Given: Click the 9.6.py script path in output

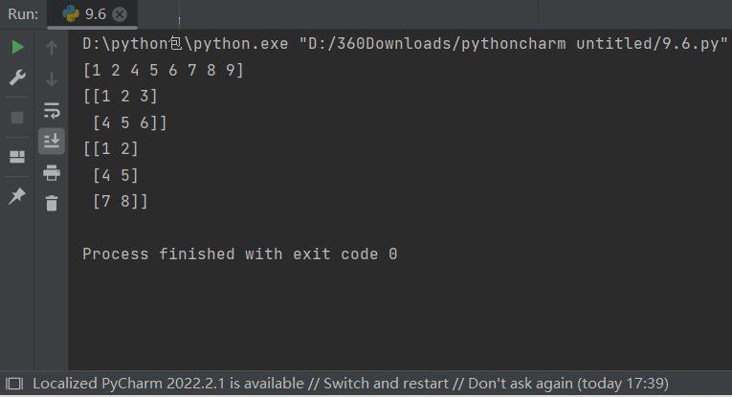Looking at the screenshot, I should click(513, 44).
